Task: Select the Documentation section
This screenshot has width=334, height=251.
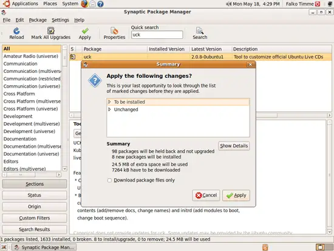Action: (x=32, y=139)
